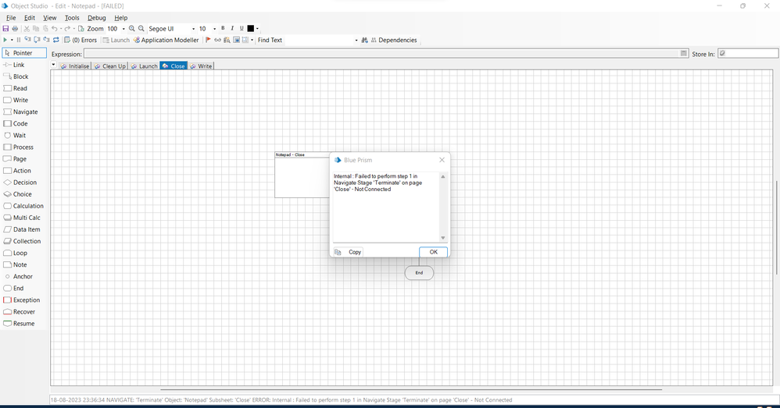Select the Exception stage tool
The height and width of the screenshot is (408, 780).
click(22, 300)
